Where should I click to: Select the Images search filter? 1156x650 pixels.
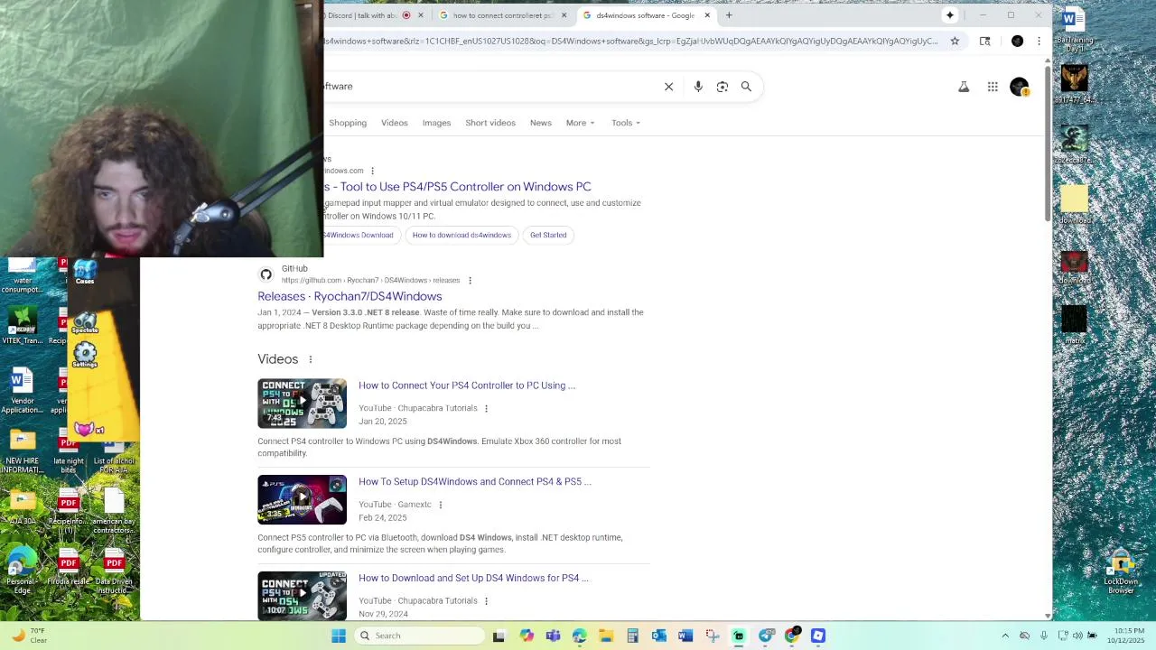point(436,123)
